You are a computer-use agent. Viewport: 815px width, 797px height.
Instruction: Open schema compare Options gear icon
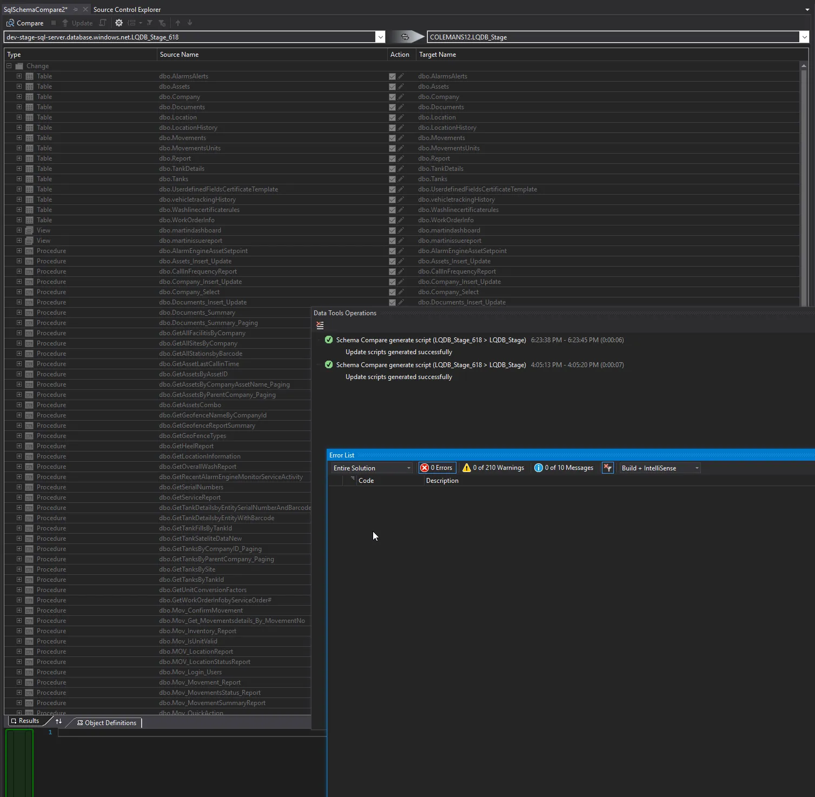click(119, 23)
